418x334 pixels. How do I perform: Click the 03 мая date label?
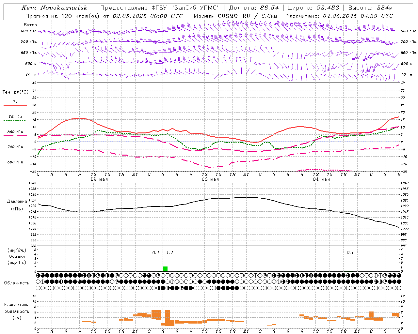click(x=210, y=179)
